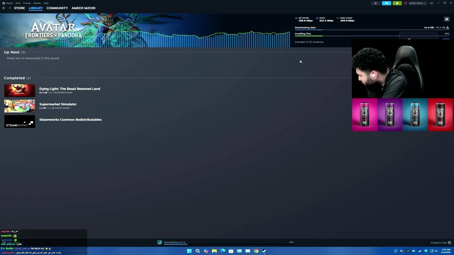The image size is (454, 255).
Task: Open the taskbar clock showing 3:32 AM
Action: (446, 251)
